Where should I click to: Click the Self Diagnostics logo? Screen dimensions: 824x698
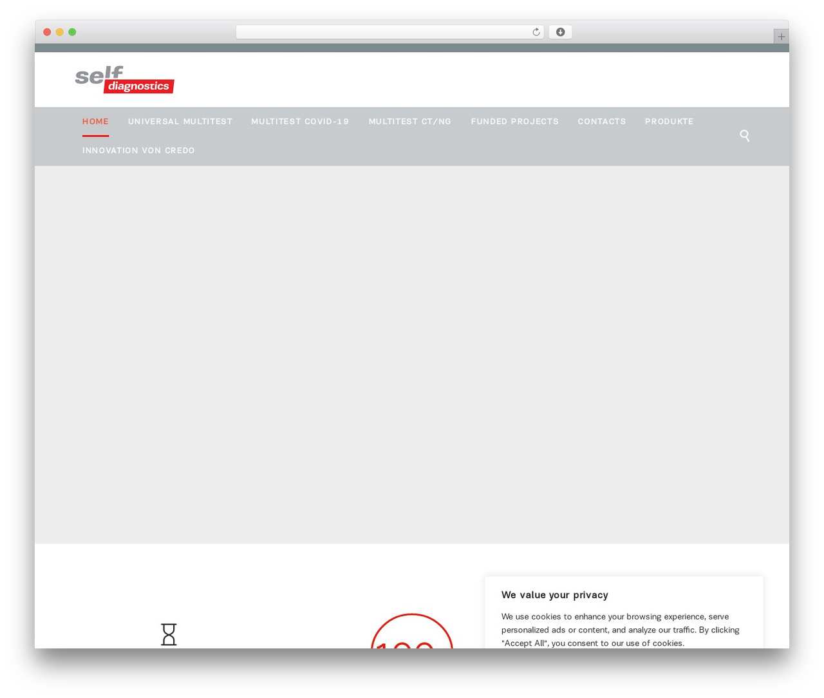coord(124,79)
